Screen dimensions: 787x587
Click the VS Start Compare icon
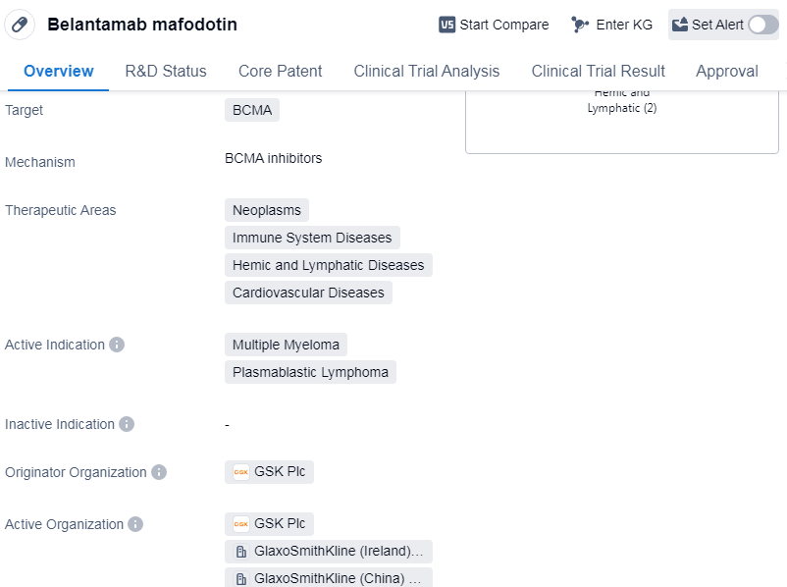point(447,25)
